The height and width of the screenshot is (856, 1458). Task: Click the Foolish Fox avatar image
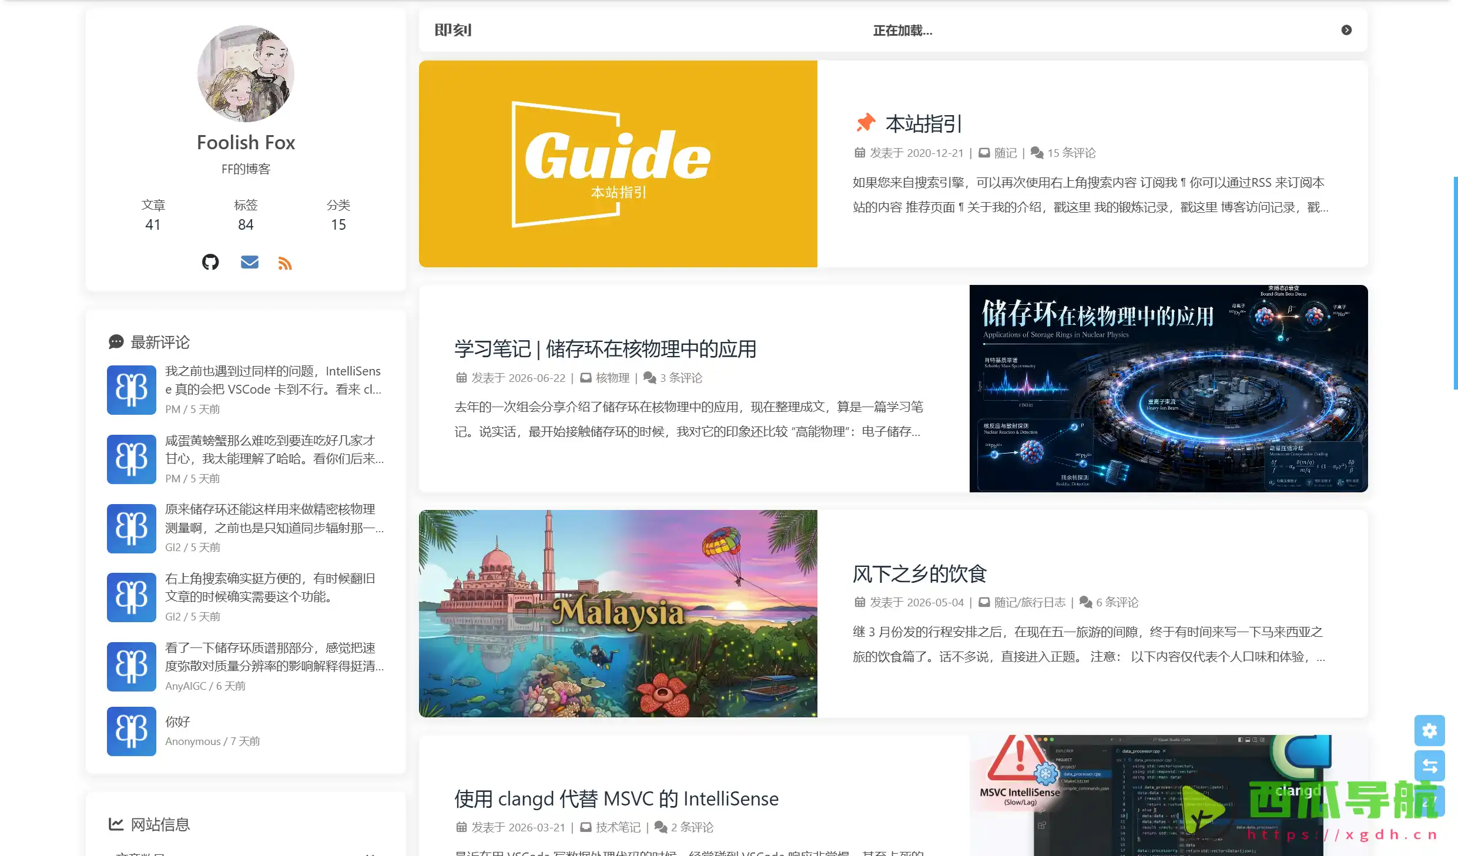(x=246, y=73)
